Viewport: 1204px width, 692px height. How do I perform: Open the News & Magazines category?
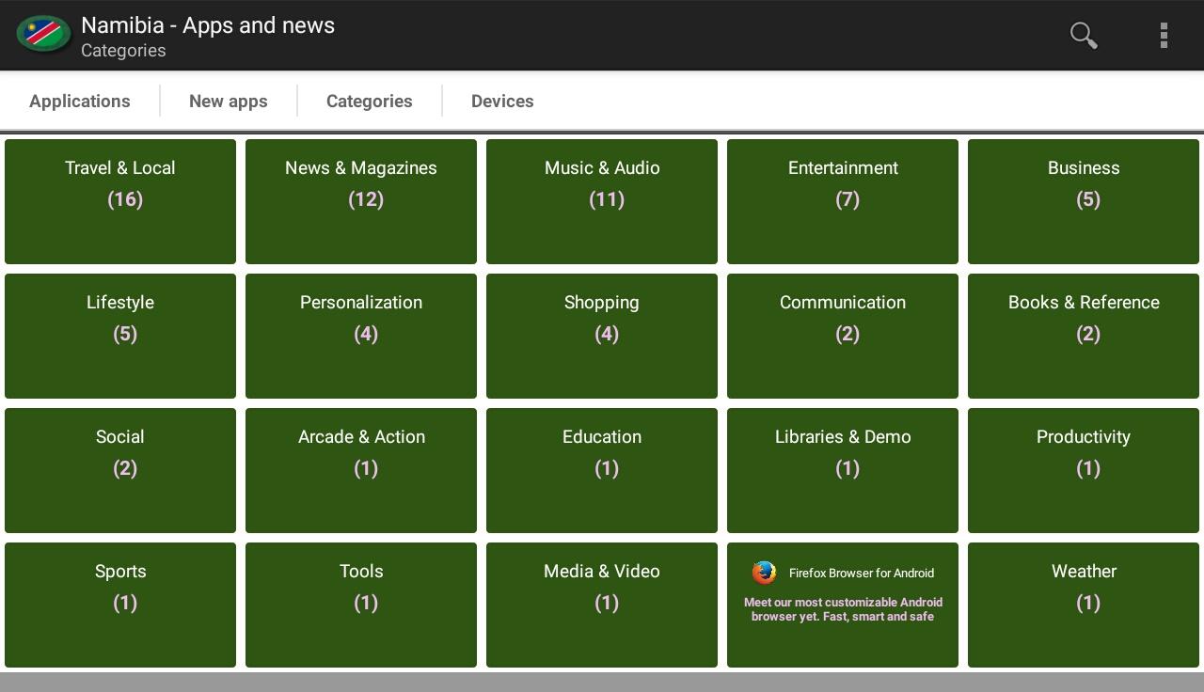(x=361, y=201)
